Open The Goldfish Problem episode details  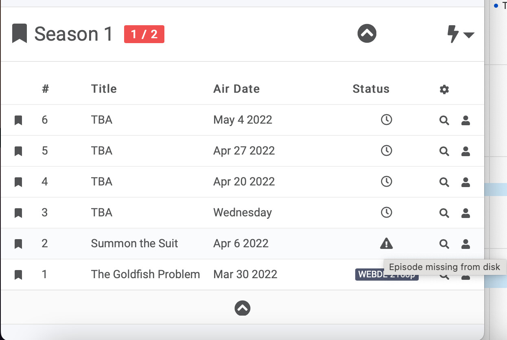pyautogui.click(x=145, y=275)
